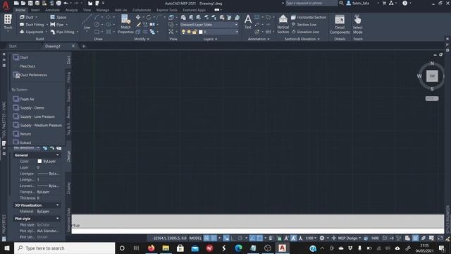This screenshot has height=254, width=451.
Task: Click the Circle tool in Draw panel
Action: point(97,25)
